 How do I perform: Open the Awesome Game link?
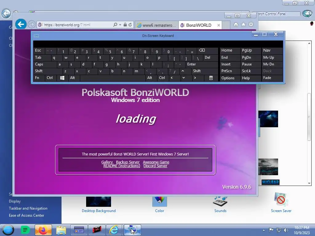156,162
